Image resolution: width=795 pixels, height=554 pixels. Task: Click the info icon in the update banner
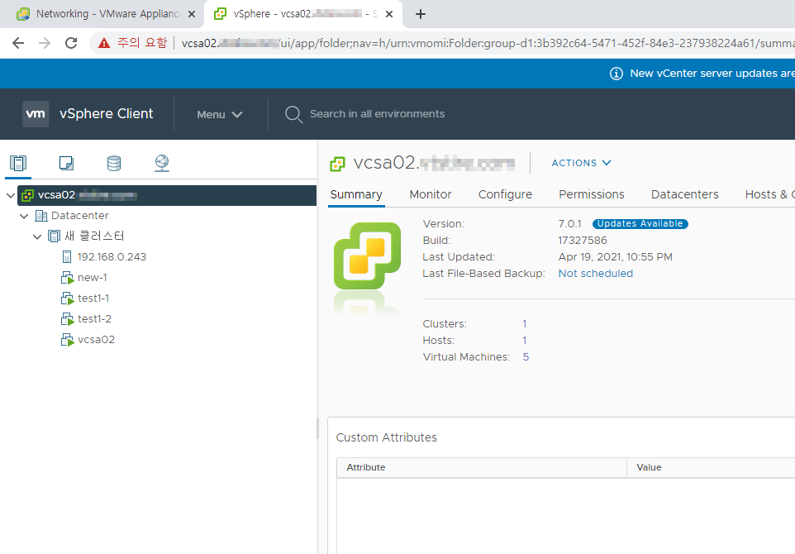tap(616, 74)
